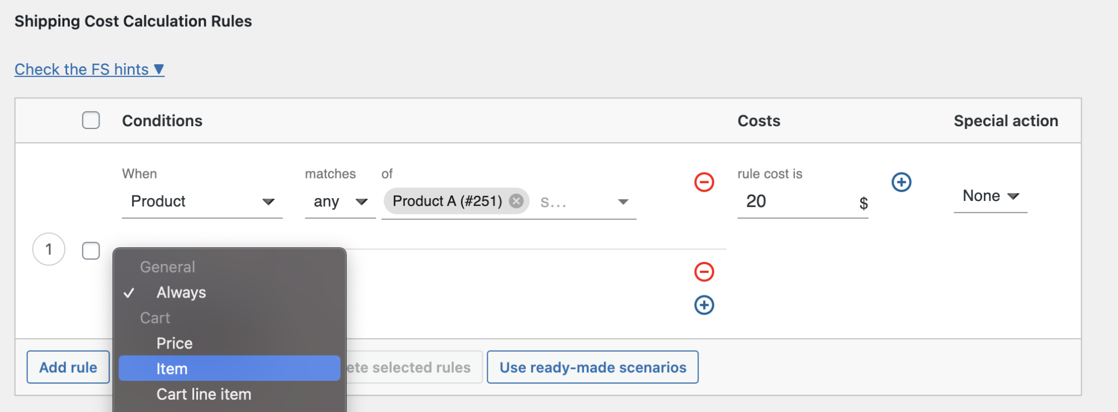Image resolution: width=1118 pixels, height=412 pixels.
Task: Remove Product A (#251) via its x icon
Action: (516, 202)
